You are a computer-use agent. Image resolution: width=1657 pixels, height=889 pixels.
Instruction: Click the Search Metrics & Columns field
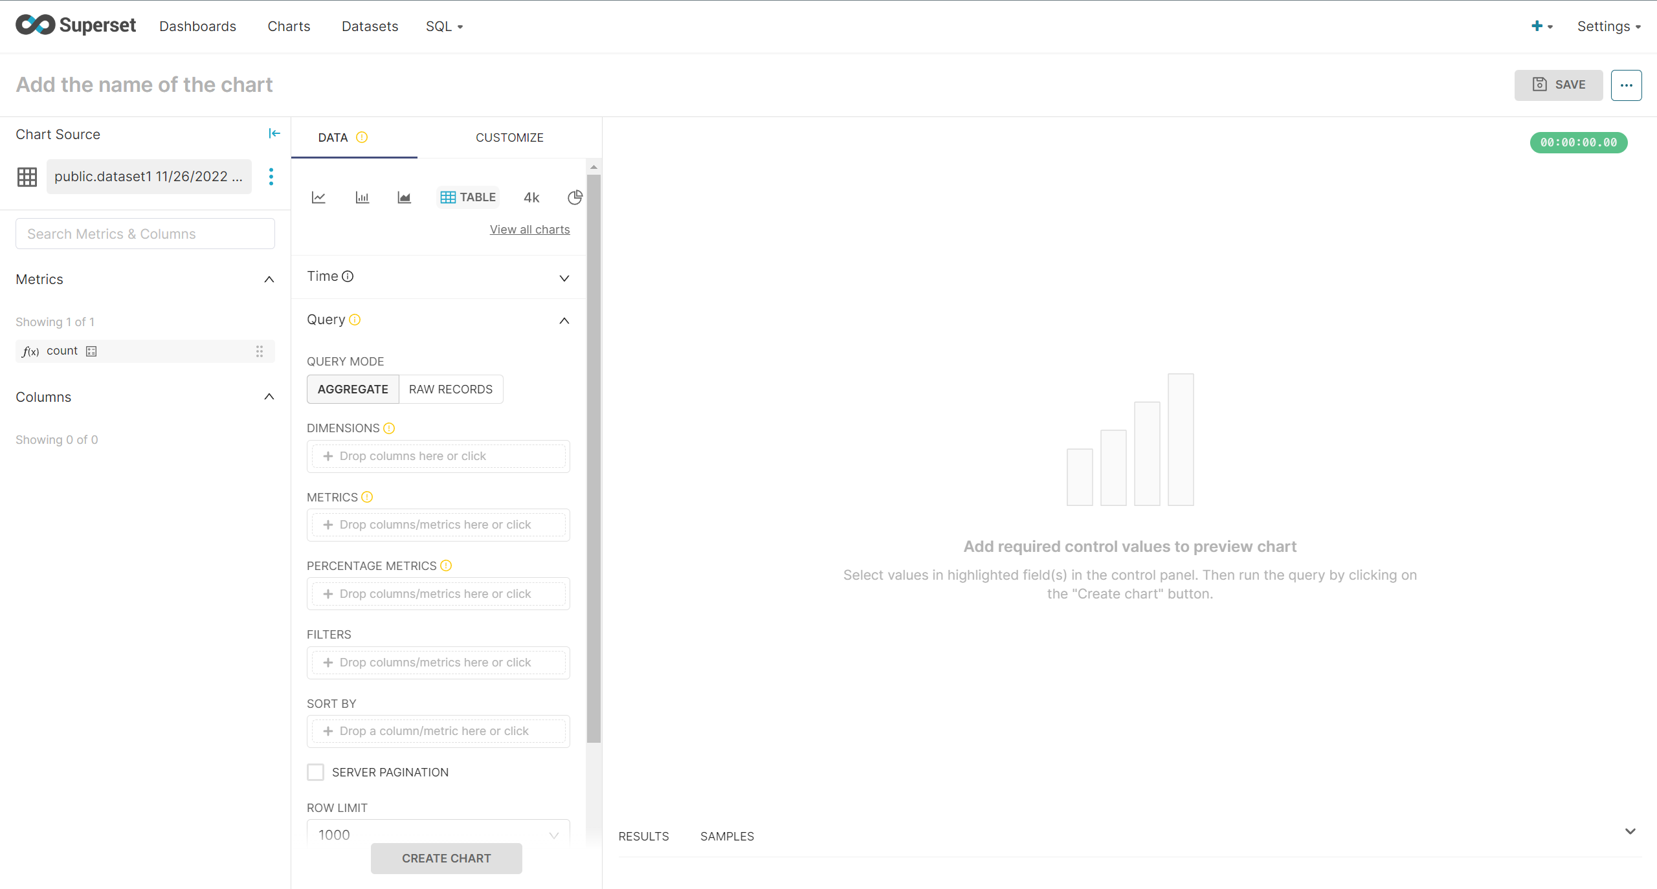point(145,234)
